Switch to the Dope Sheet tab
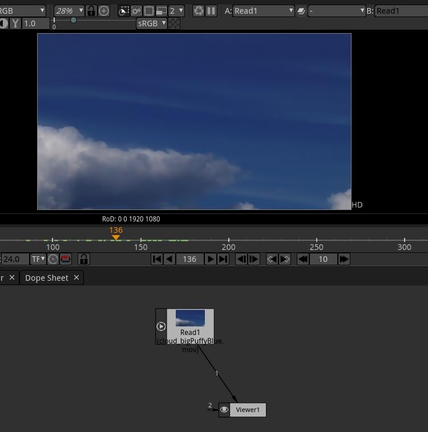This screenshot has height=432, width=428. click(47, 278)
